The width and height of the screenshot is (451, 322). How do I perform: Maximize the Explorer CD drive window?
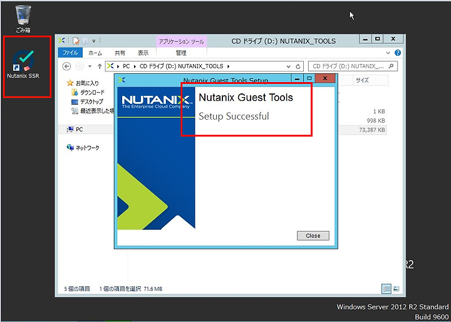378,39
